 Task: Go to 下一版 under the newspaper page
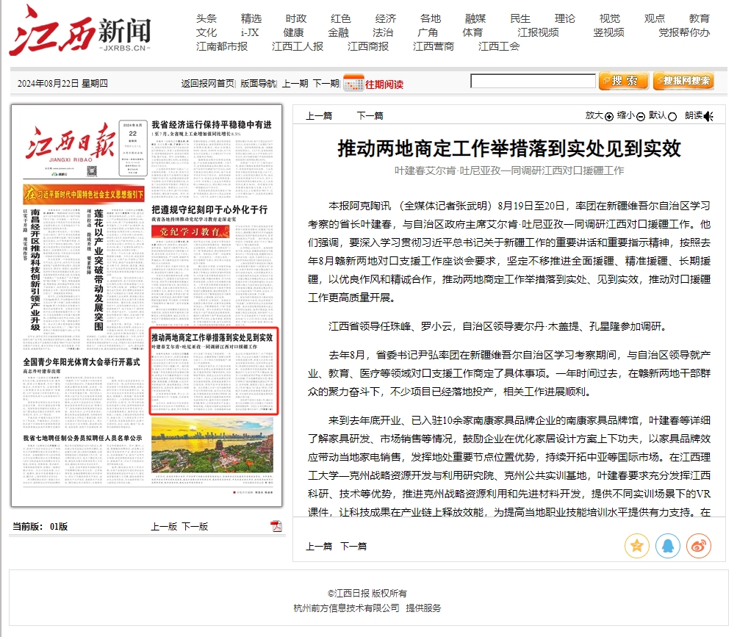pyautogui.click(x=195, y=526)
